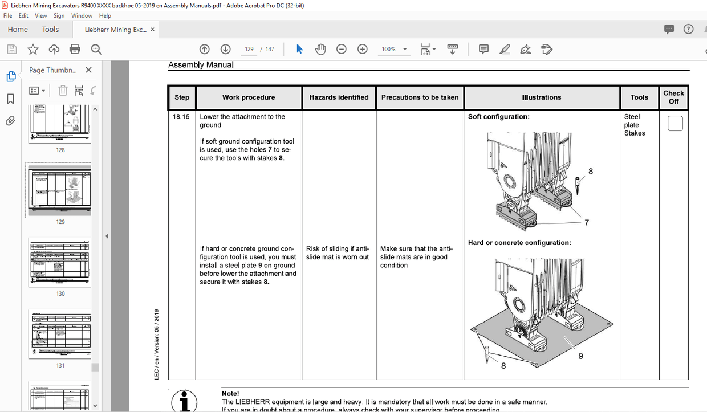Click the Help question-mark button

tap(688, 28)
